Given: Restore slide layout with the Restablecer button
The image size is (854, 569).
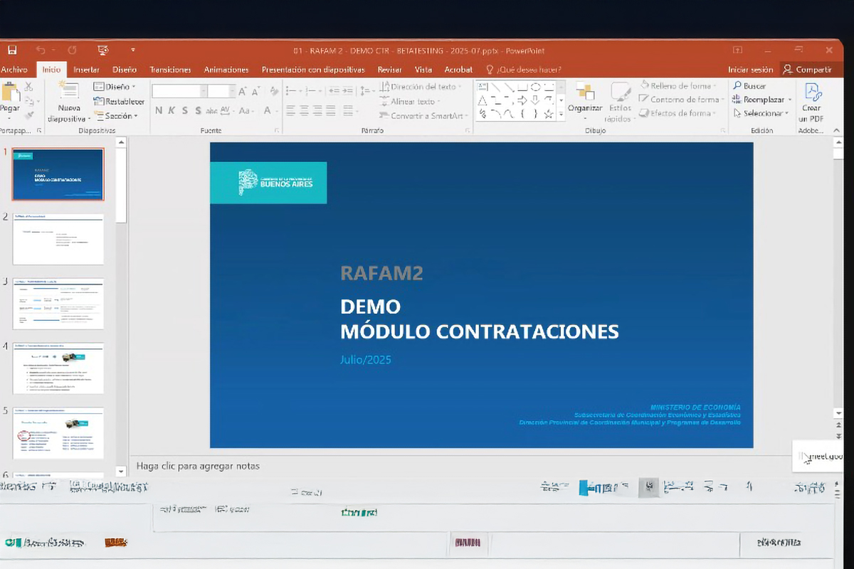Looking at the screenshot, I should [x=119, y=101].
